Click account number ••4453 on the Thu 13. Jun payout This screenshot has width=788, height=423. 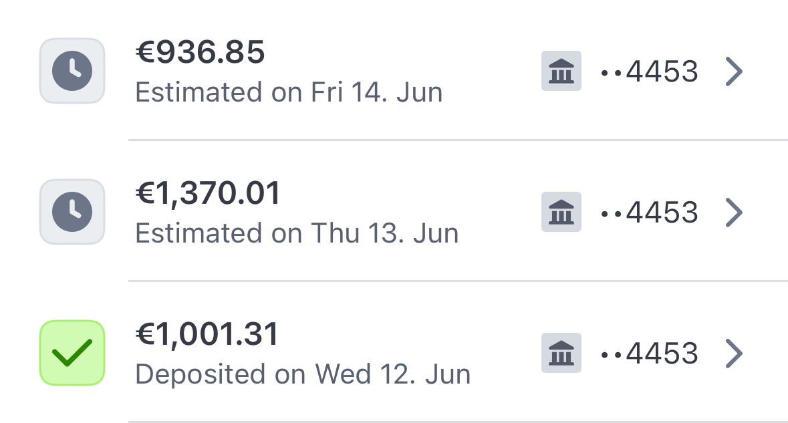650,212
